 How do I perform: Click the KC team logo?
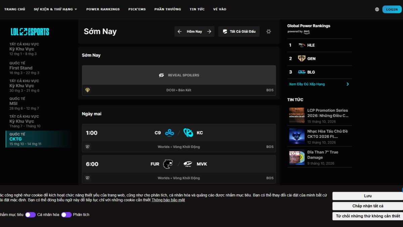click(x=188, y=133)
